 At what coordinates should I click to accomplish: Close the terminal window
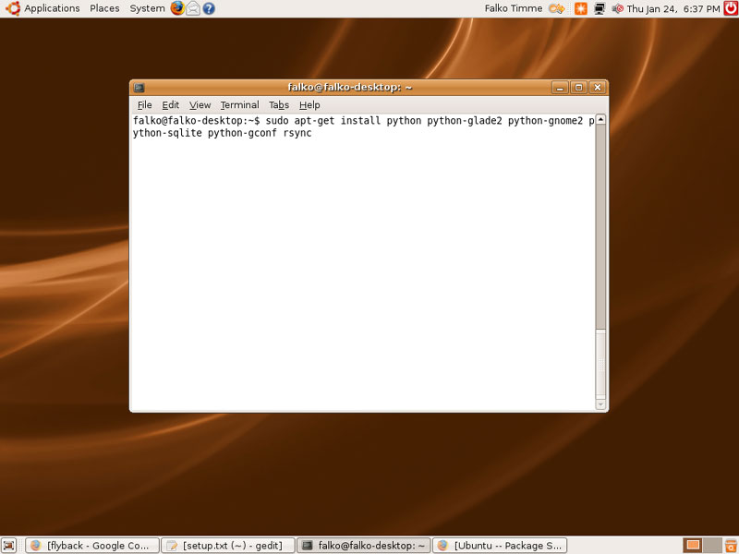[597, 88]
